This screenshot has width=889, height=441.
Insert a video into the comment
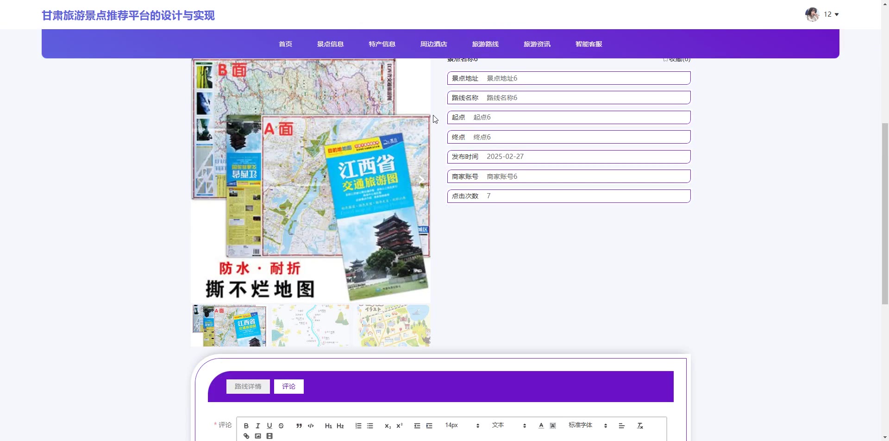(269, 436)
